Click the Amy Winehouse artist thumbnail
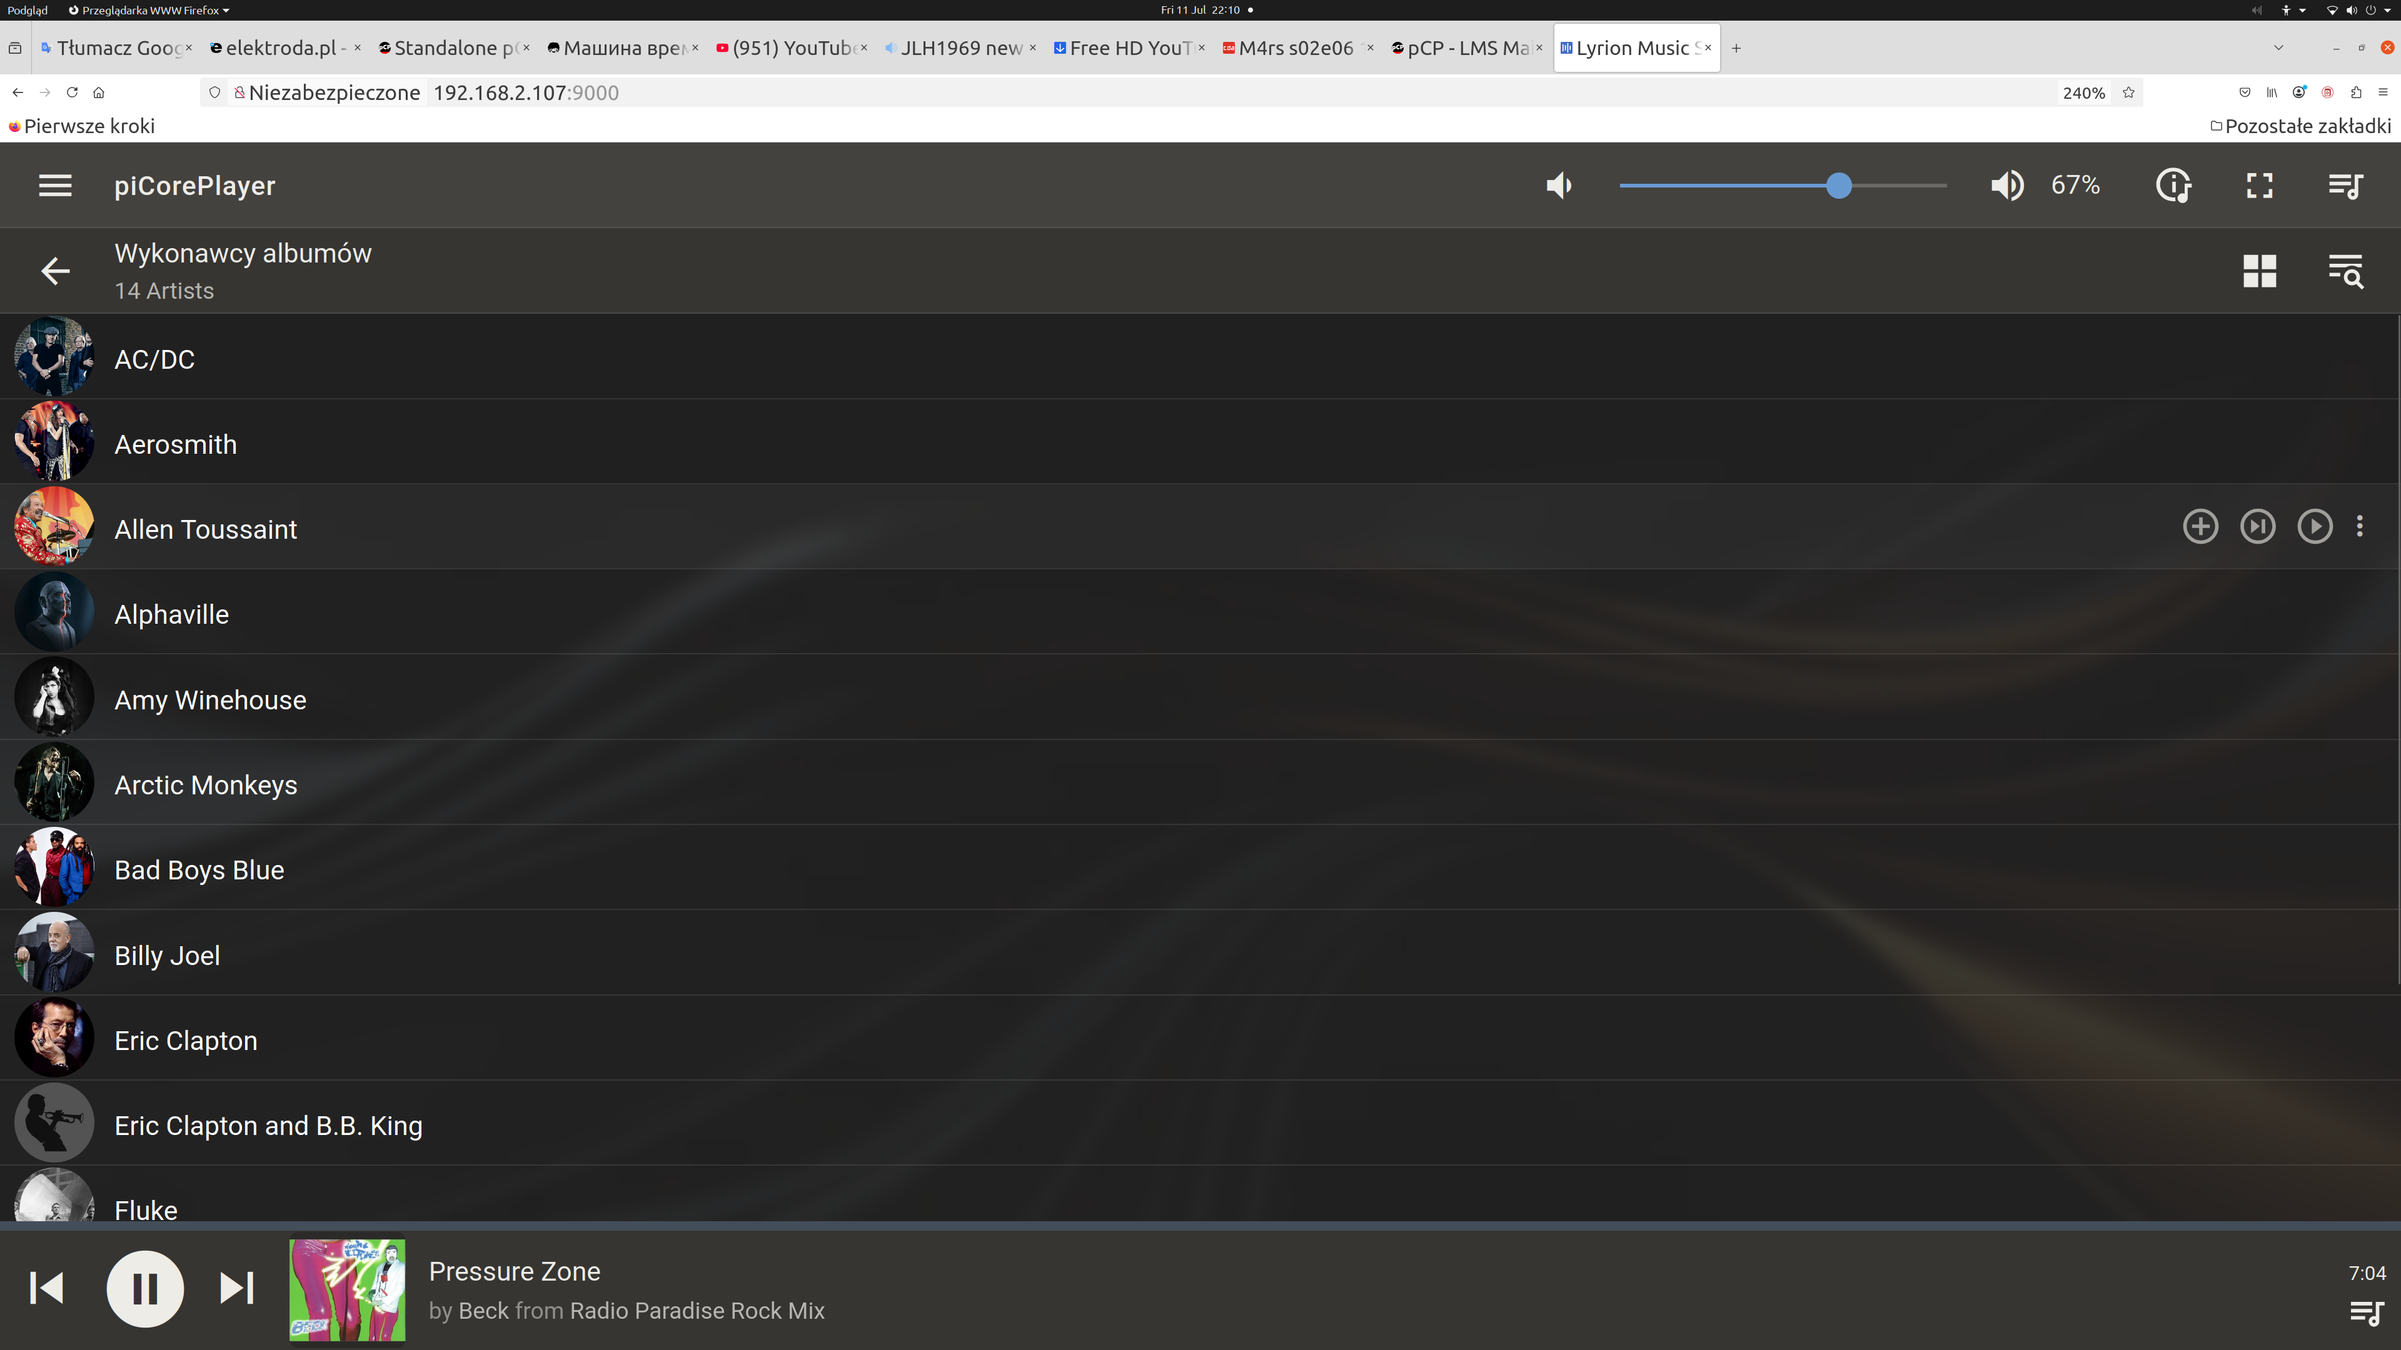Image resolution: width=2401 pixels, height=1350 pixels. 54,697
